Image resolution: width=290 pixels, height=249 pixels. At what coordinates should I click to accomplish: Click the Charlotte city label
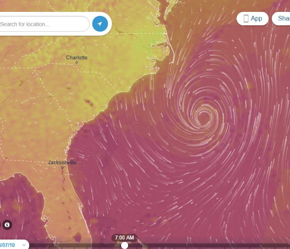tap(77, 58)
